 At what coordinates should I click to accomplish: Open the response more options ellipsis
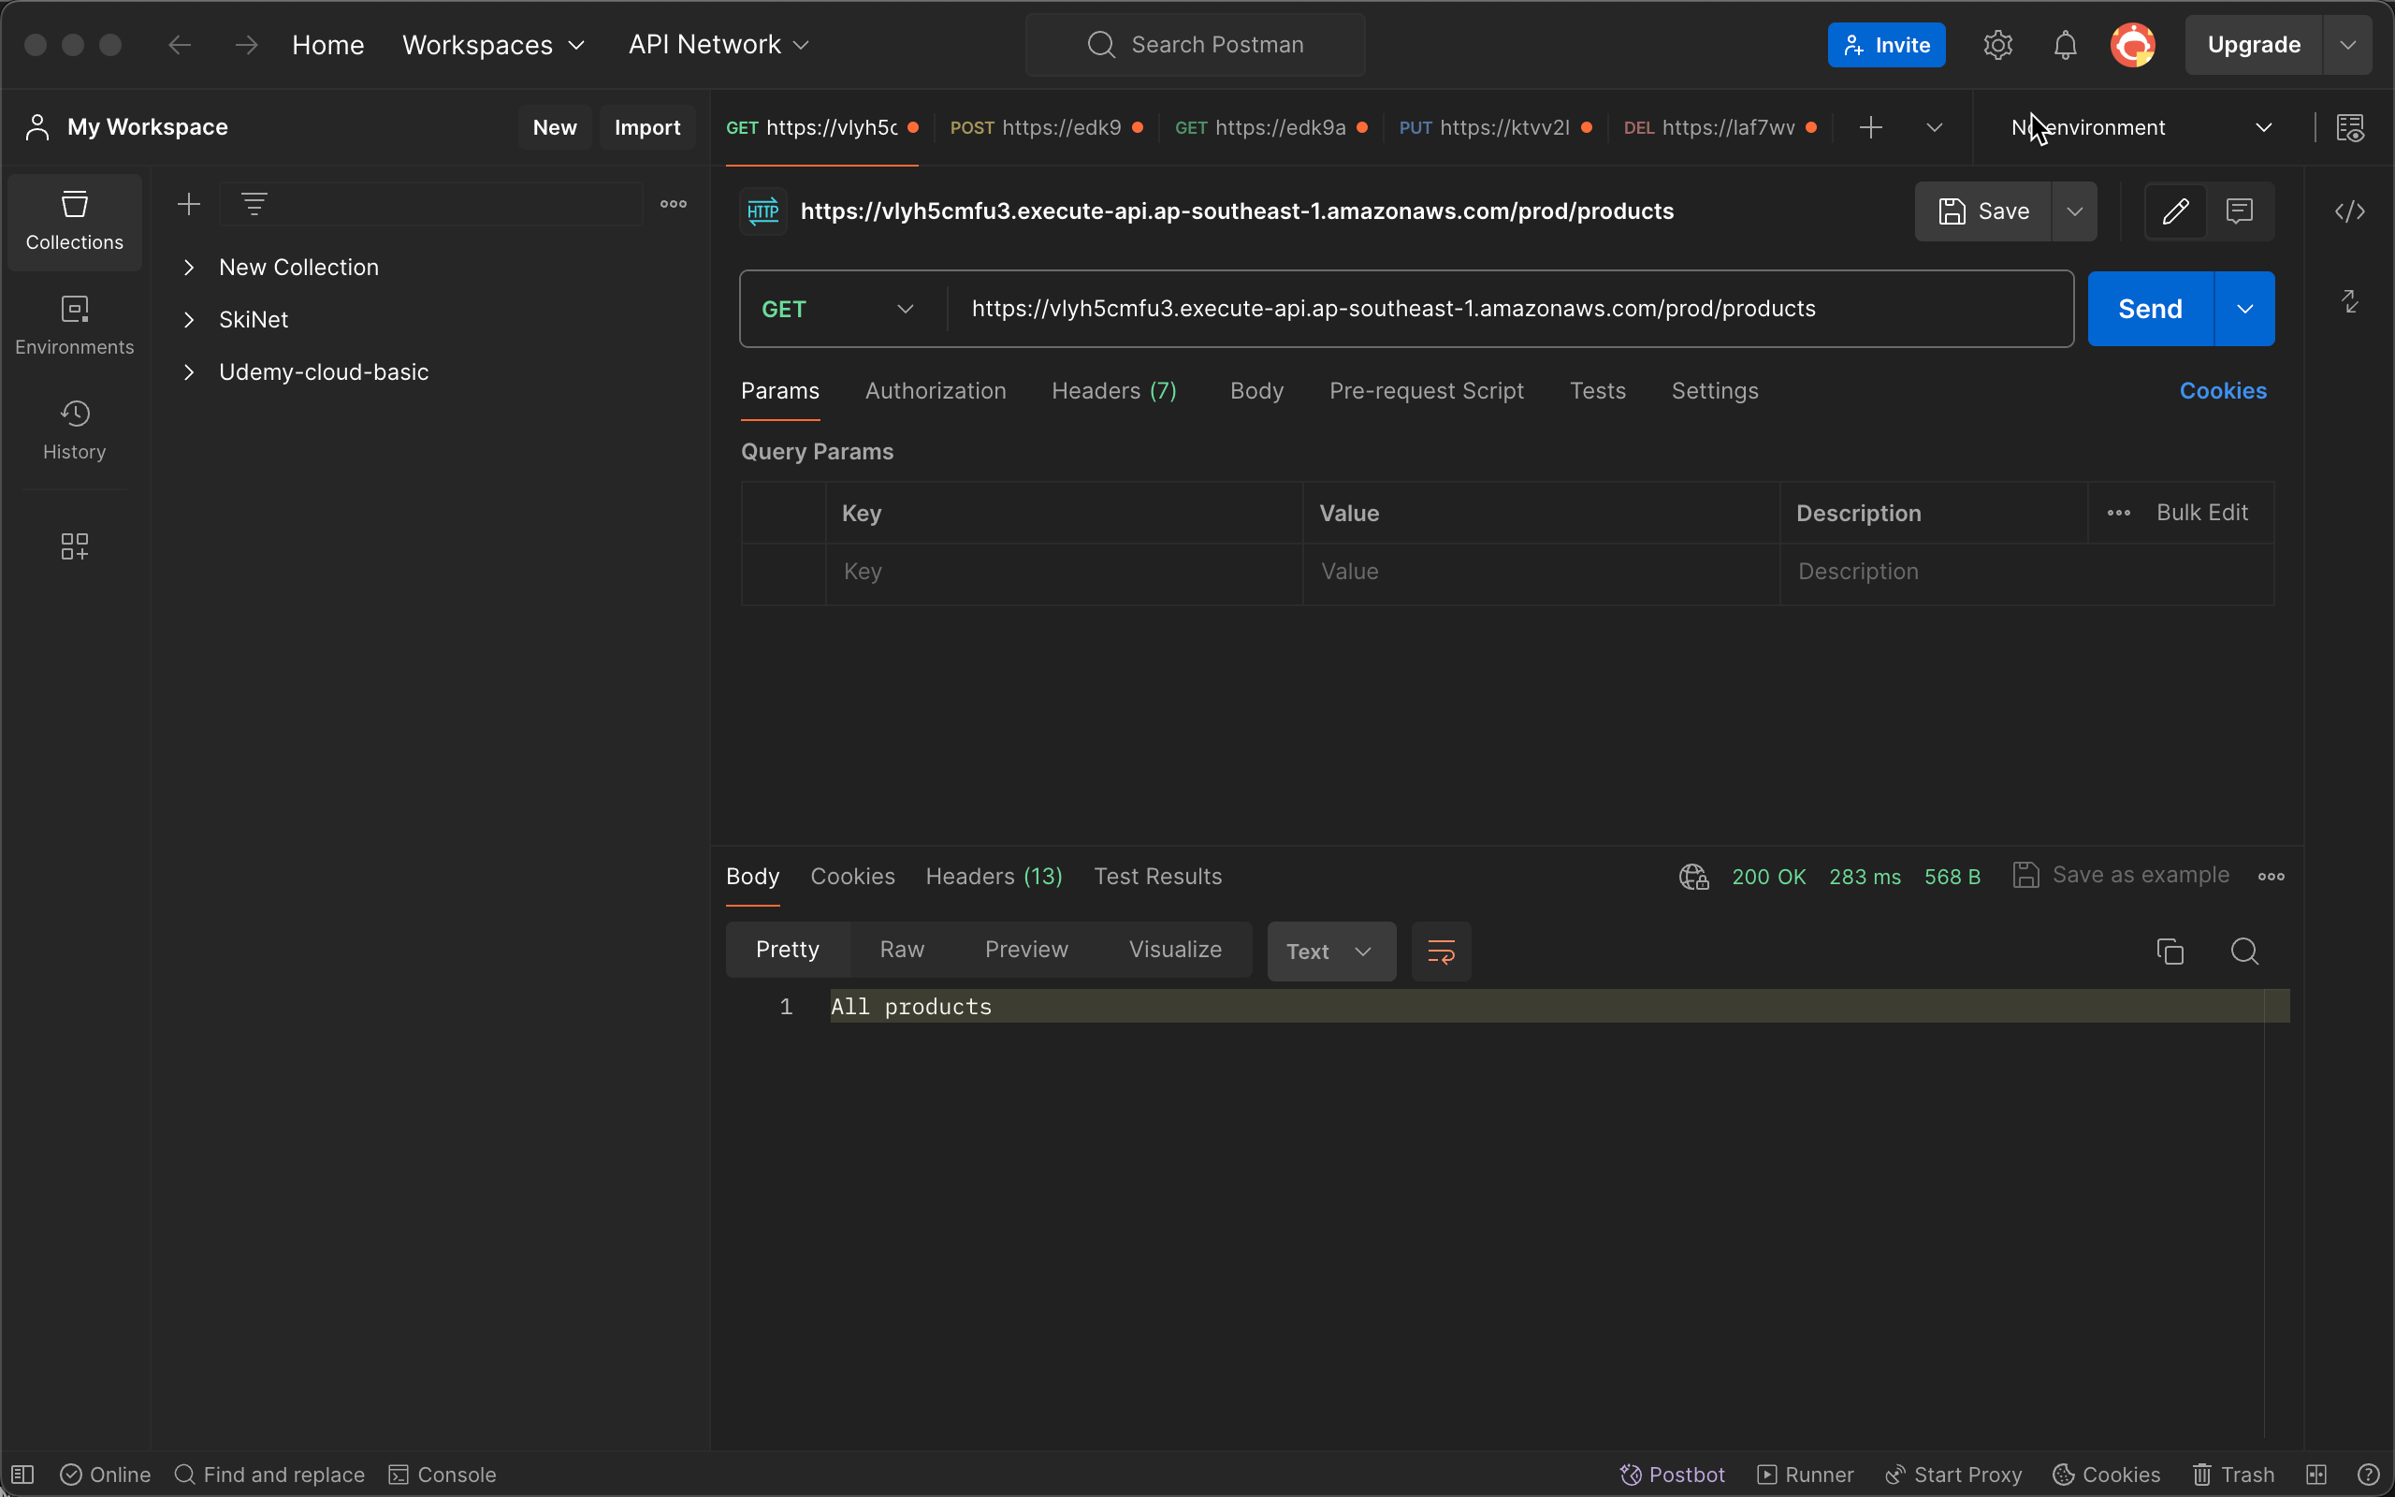[2272, 877]
